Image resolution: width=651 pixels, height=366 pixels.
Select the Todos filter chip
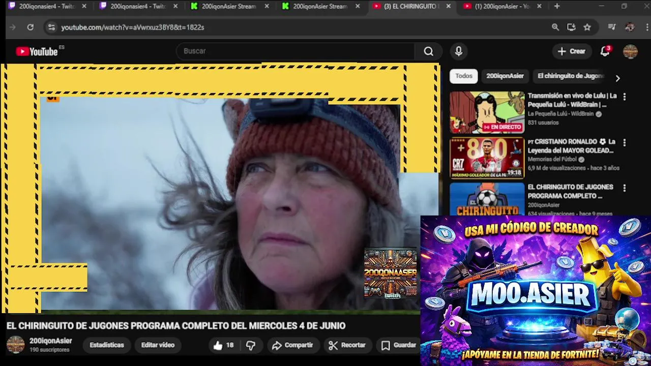pos(464,76)
